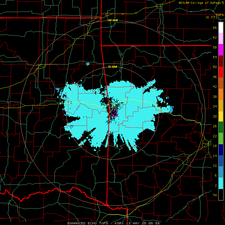
Task: Click the legend value 10
Action: (x=215, y=165)
